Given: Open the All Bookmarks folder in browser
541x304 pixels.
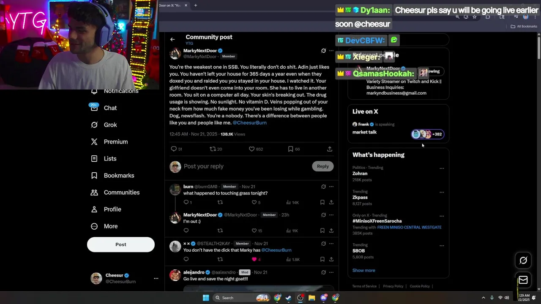Looking at the screenshot, I should coord(524,26).
